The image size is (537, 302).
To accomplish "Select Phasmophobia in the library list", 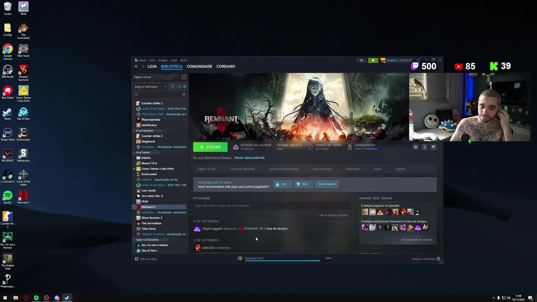I will [151, 120].
